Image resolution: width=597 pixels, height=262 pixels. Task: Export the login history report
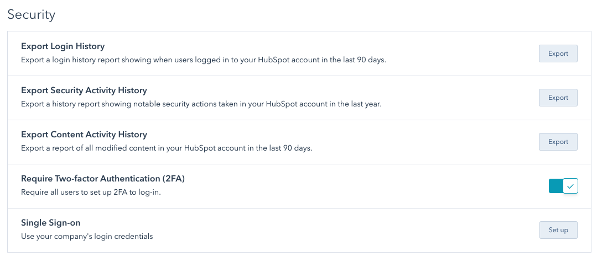point(558,54)
